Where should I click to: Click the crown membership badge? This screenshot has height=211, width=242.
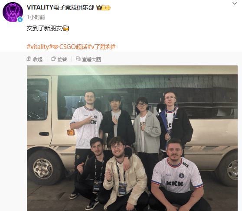coord(99,7)
